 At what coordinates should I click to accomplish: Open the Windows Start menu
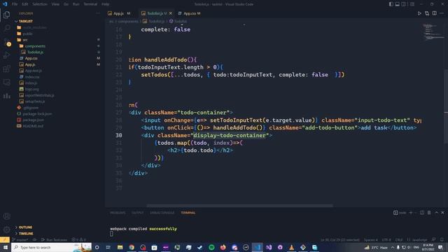coord(6,247)
